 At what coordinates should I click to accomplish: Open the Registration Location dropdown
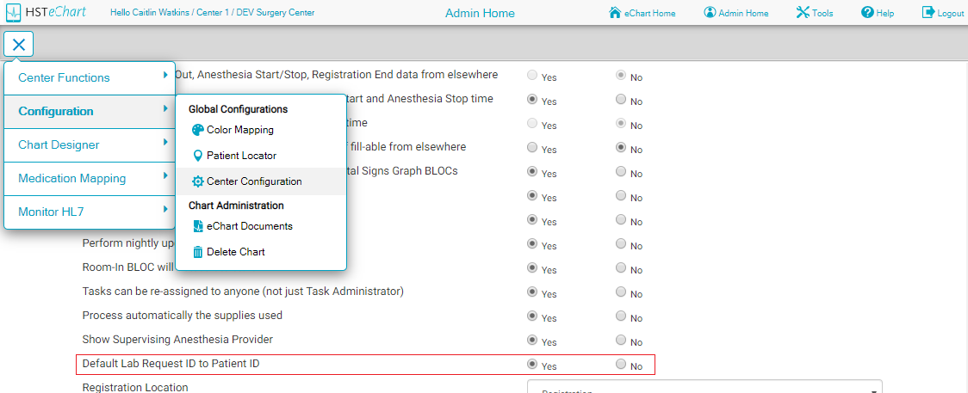coord(704,388)
